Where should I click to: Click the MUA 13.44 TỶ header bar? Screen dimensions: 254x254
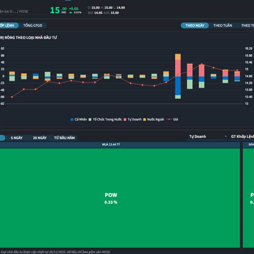111,144
